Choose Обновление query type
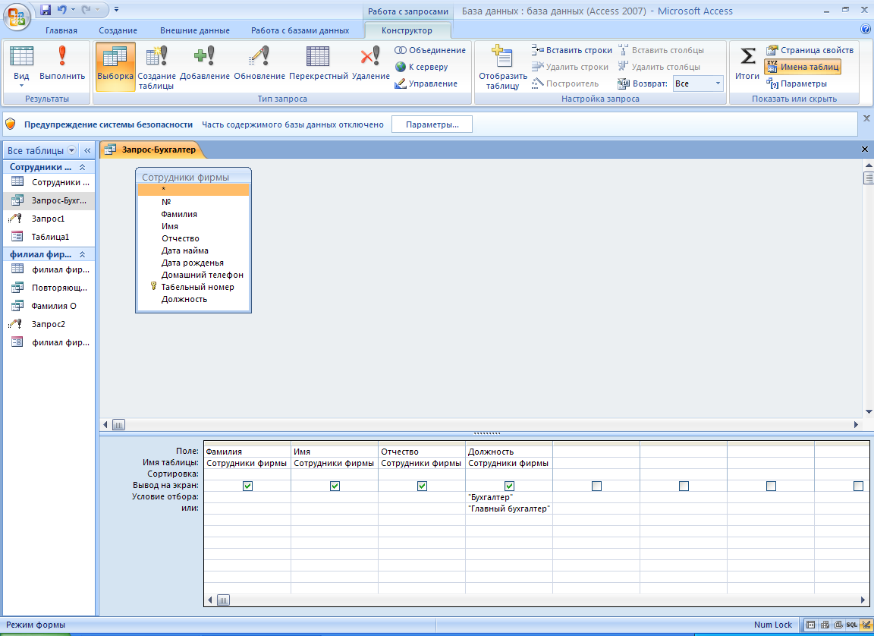The height and width of the screenshot is (636, 874). click(259, 65)
